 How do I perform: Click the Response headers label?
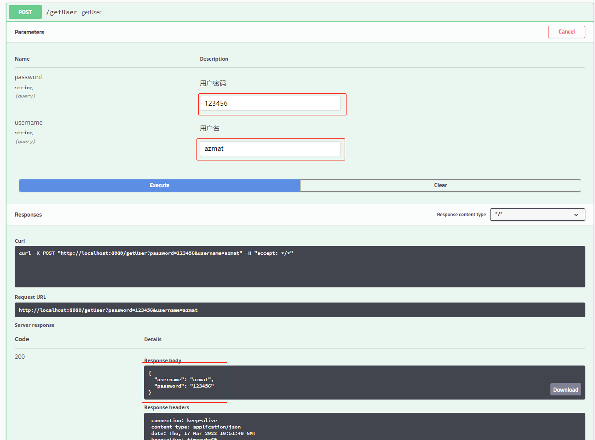(167, 407)
